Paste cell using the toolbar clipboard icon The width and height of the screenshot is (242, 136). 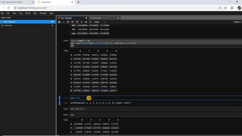[x=77, y=22]
